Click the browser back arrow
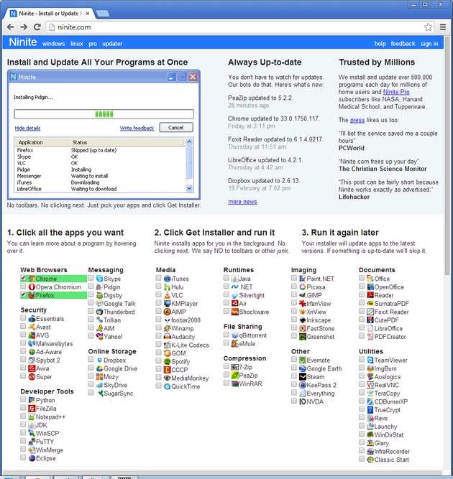 coord(11,27)
